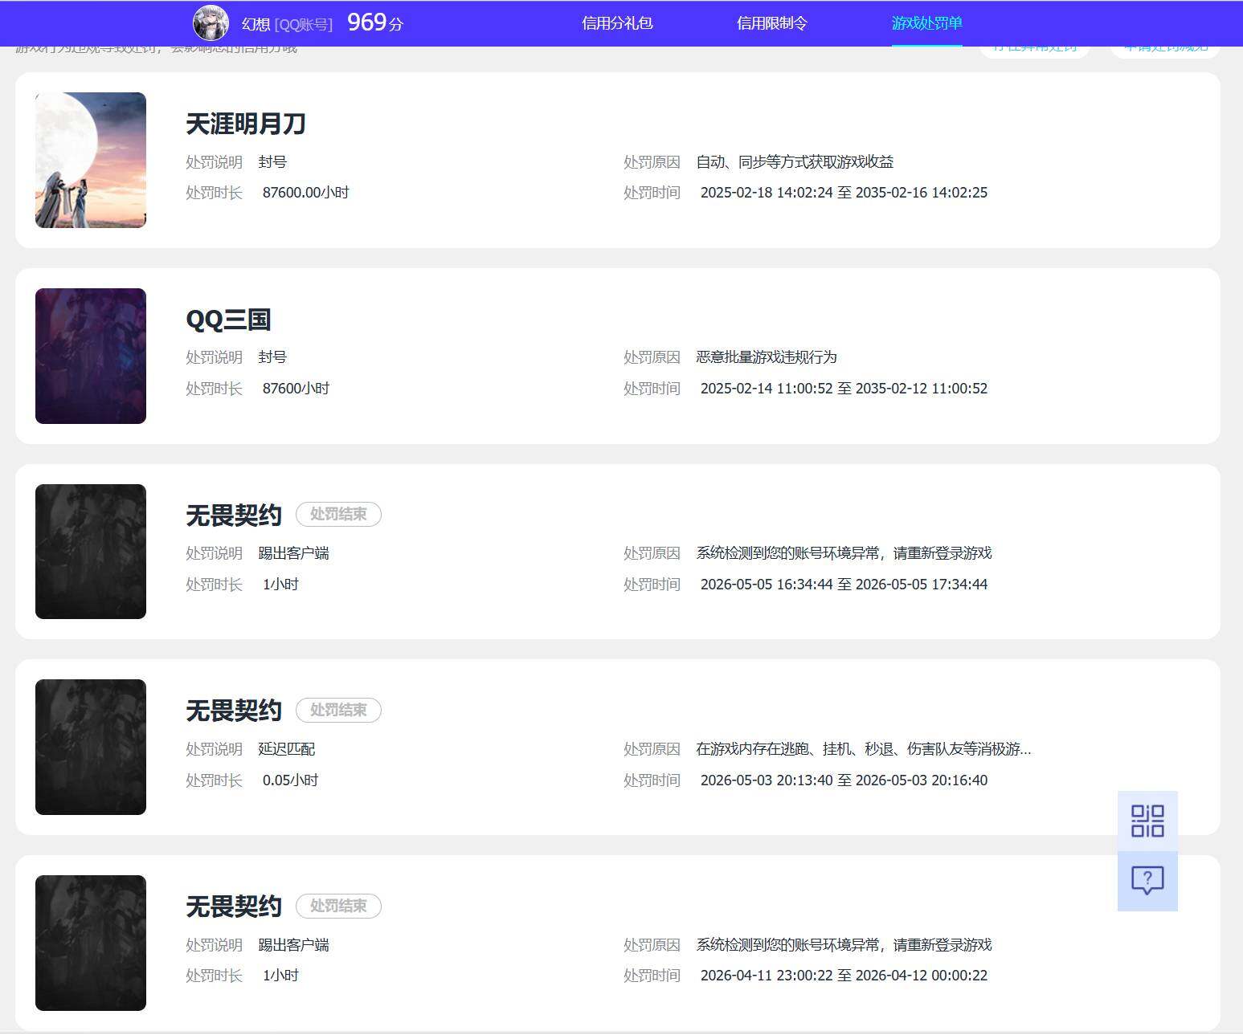Viewport: 1243px width, 1035px height.
Task: Click truncated reason 在游戏内存在逃跑、挂机
Action: point(864,749)
